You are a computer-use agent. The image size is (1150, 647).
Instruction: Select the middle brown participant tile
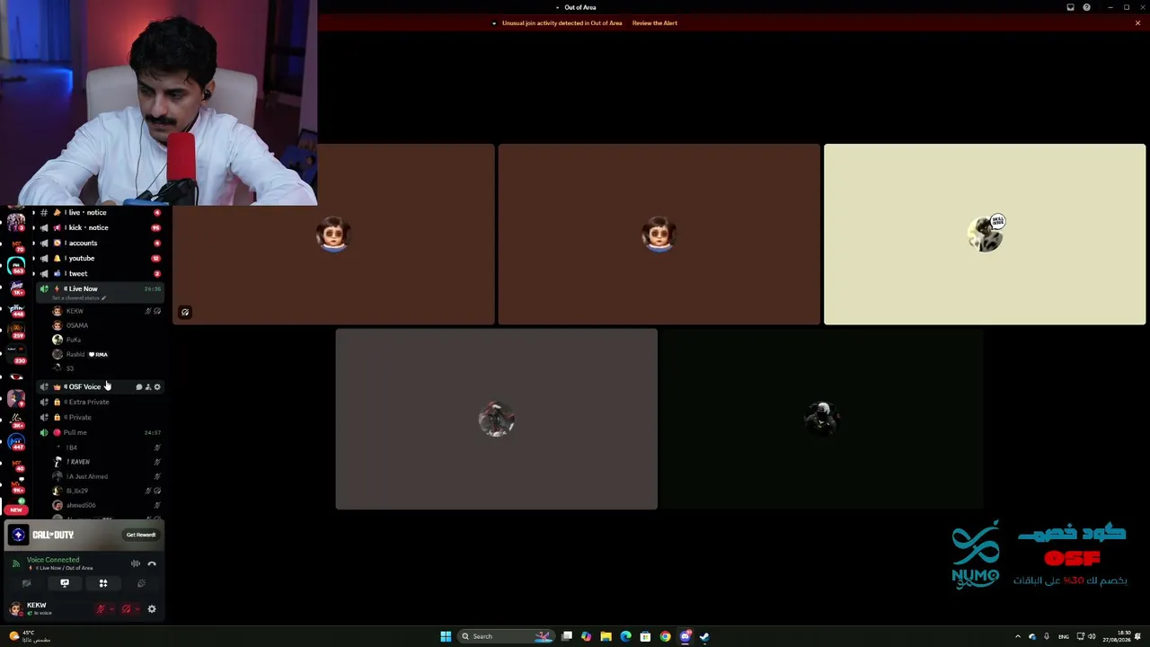click(659, 235)
